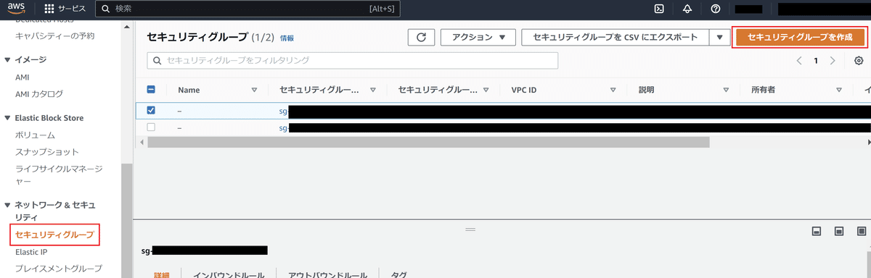
Task: Open the redacted region selector in top bar
Action: [748, 9]
